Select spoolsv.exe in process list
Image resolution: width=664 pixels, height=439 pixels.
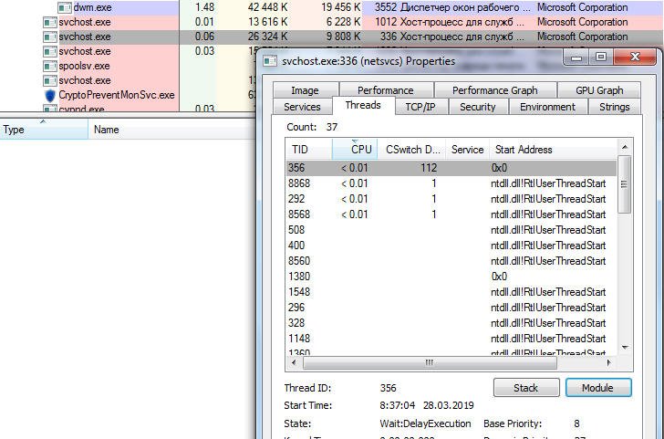(84, 66)
